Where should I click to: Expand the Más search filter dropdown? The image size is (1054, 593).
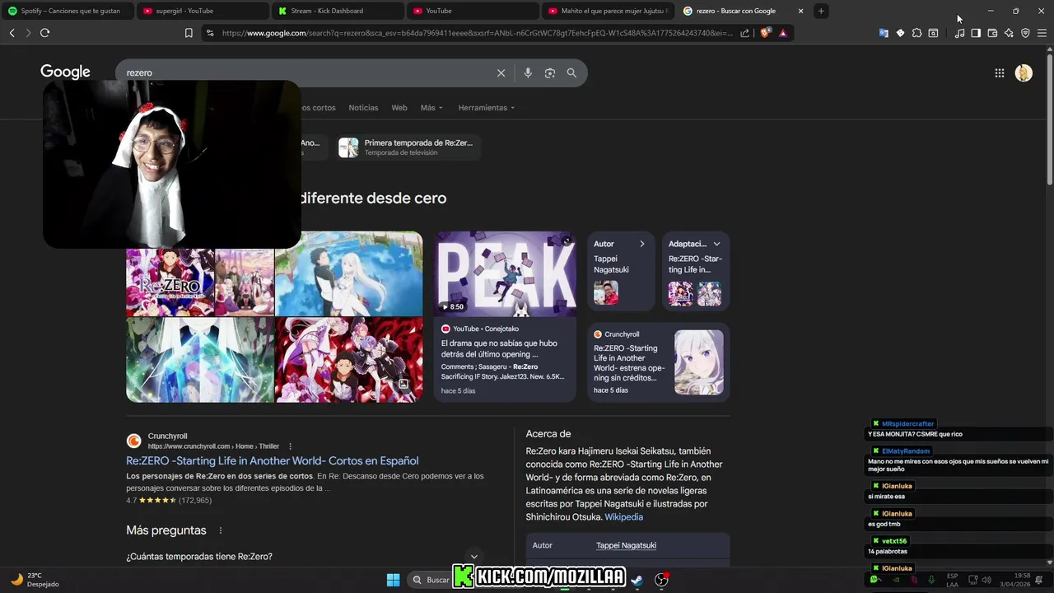coord(431,108)
